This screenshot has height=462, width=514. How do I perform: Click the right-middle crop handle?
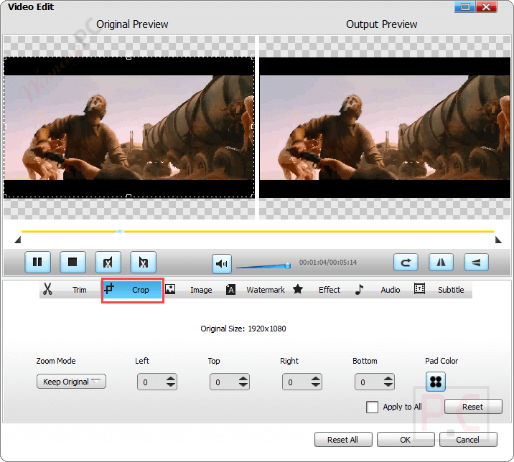[253, 126]
